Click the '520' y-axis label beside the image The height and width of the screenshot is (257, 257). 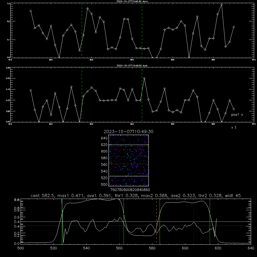(x=104, y=178)
